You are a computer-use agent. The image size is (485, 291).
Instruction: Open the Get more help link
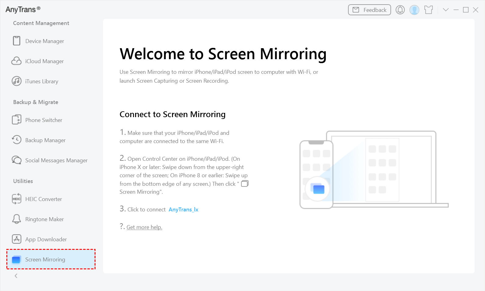144,227
